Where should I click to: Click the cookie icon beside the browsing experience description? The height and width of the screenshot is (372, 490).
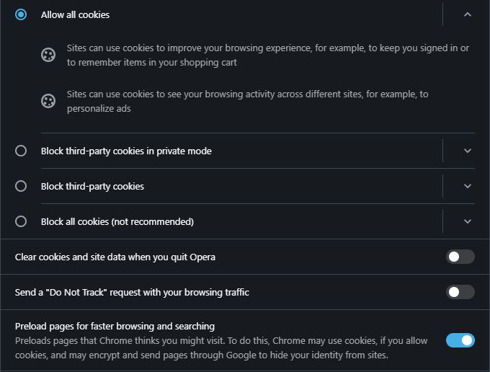(48, 55)
